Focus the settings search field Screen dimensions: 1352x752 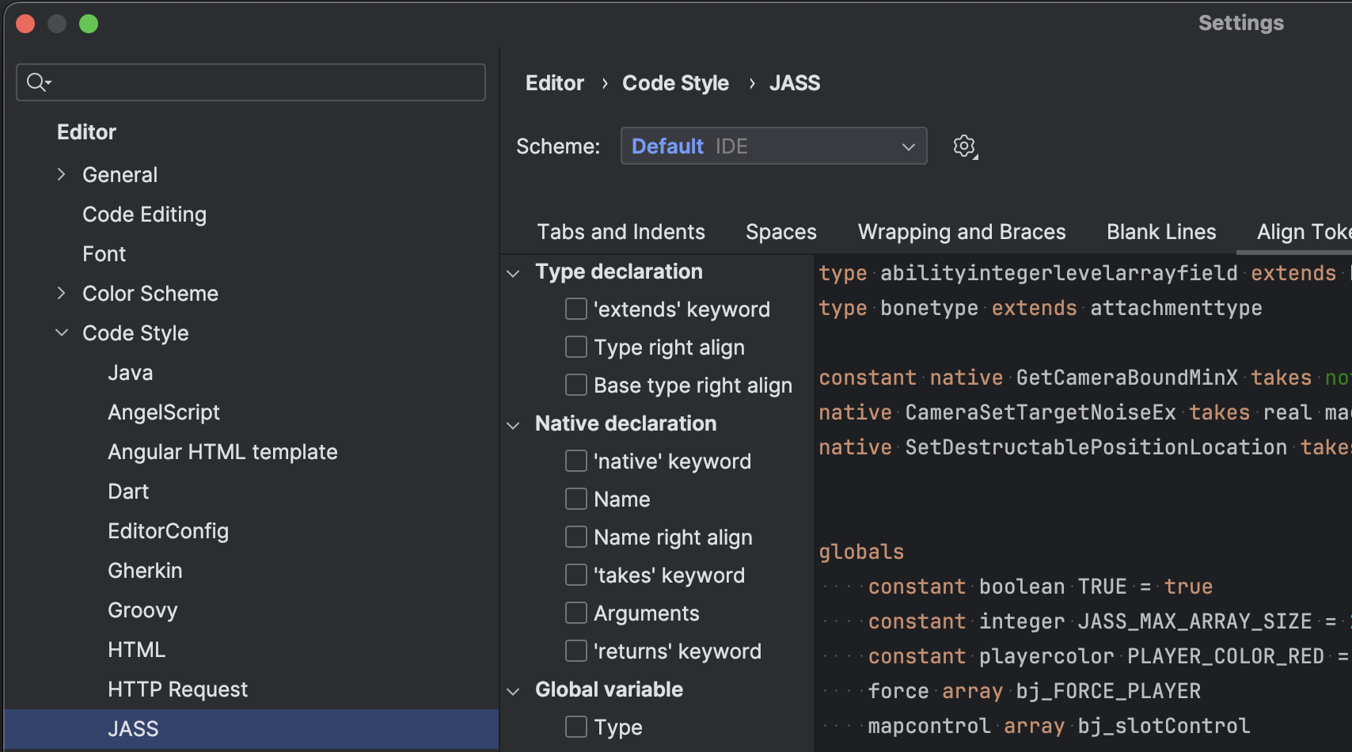[x=261, y=82]
